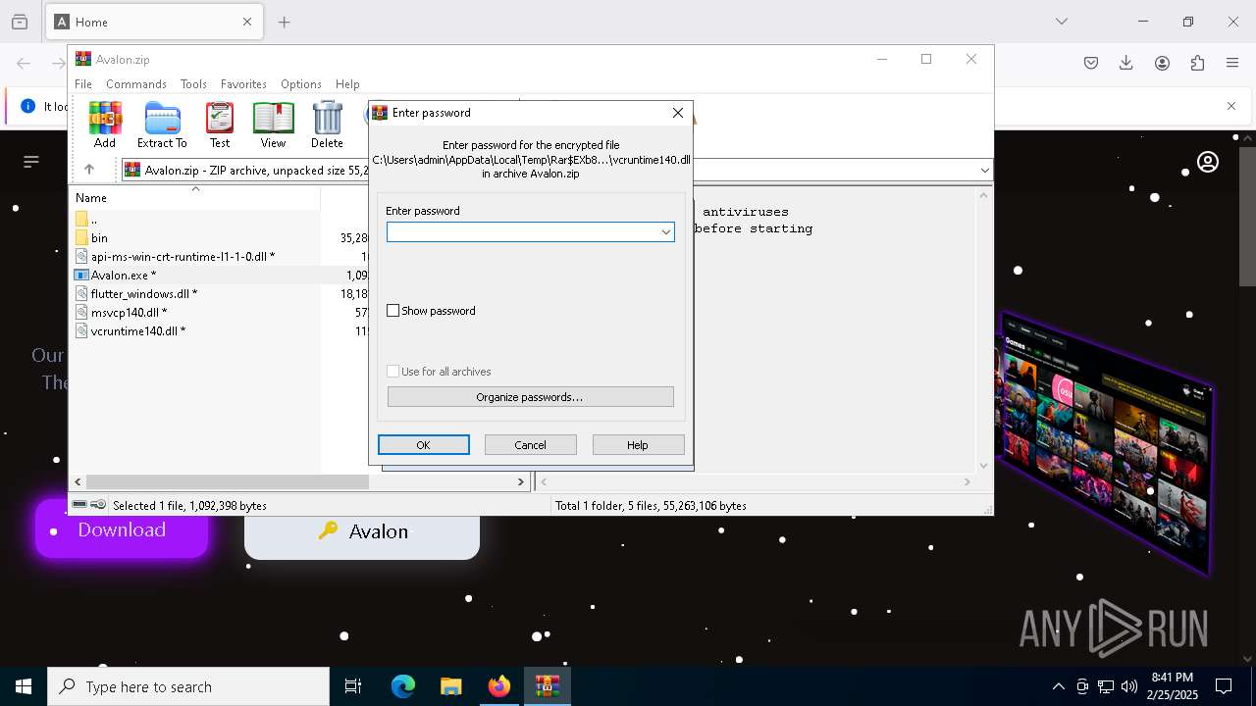The width and height of the screenshot is (1256, 706).
Task: Click the file list horizontal scrollbar right arrow
Action: pos(521,481)
